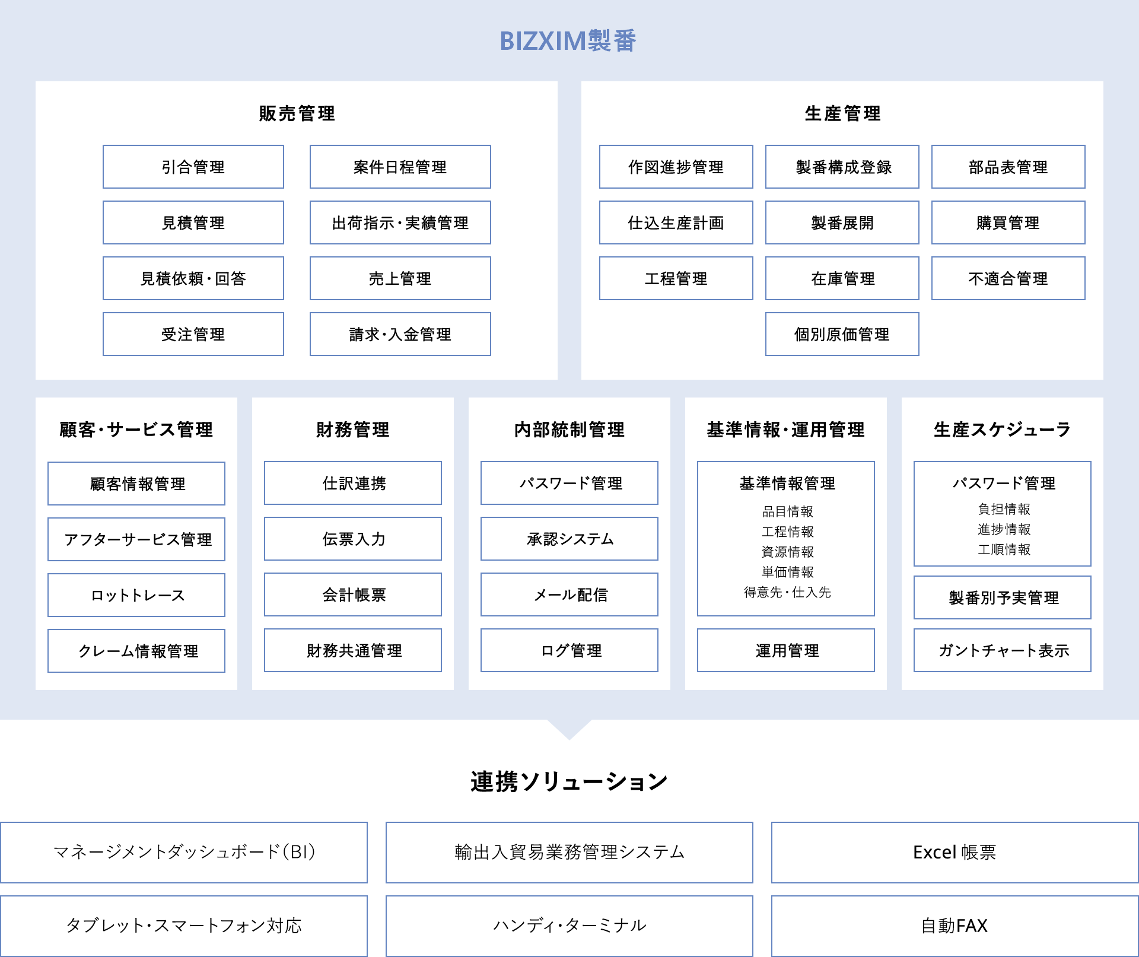Open クレーム情報管理 box
The image size is (1139, 957).
136,651
